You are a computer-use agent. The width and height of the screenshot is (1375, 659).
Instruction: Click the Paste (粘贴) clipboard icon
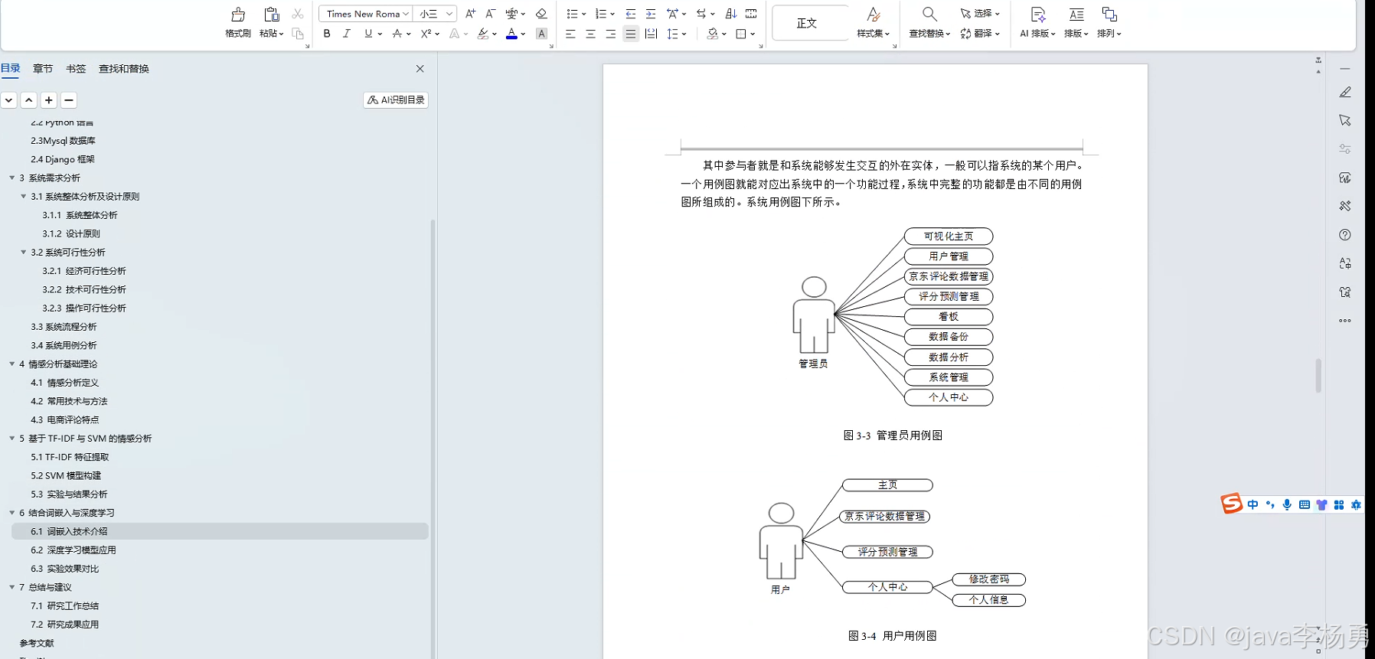point(271,15)
